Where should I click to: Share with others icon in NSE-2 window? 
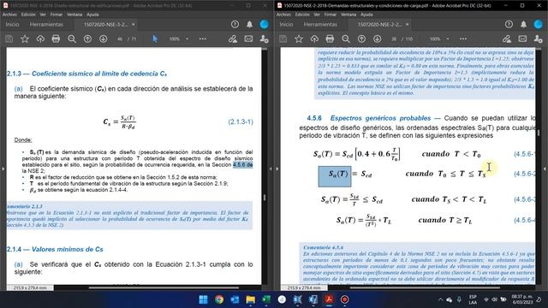(539, 38)
